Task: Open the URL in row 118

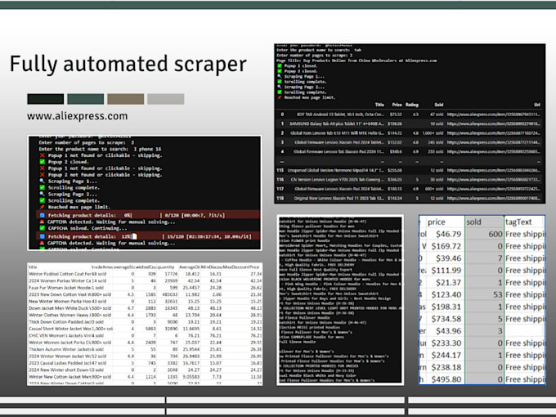Action: (494, 198)
